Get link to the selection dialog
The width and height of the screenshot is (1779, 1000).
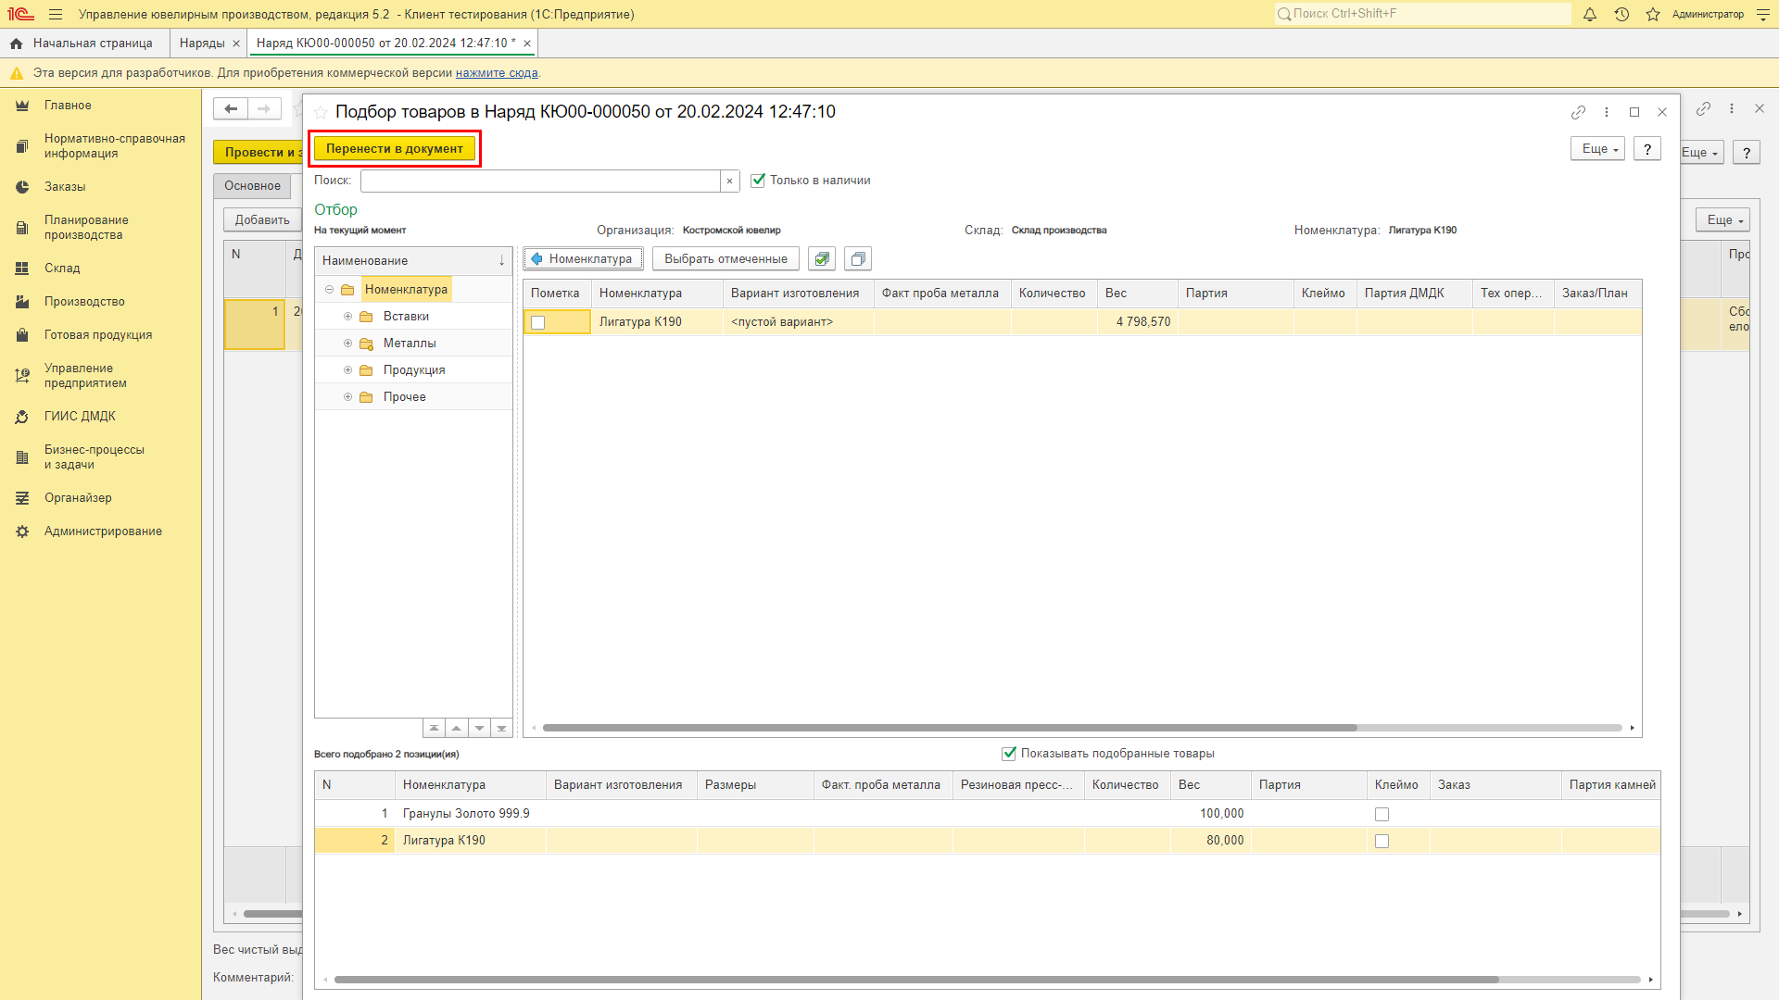tap(1578, 112)
